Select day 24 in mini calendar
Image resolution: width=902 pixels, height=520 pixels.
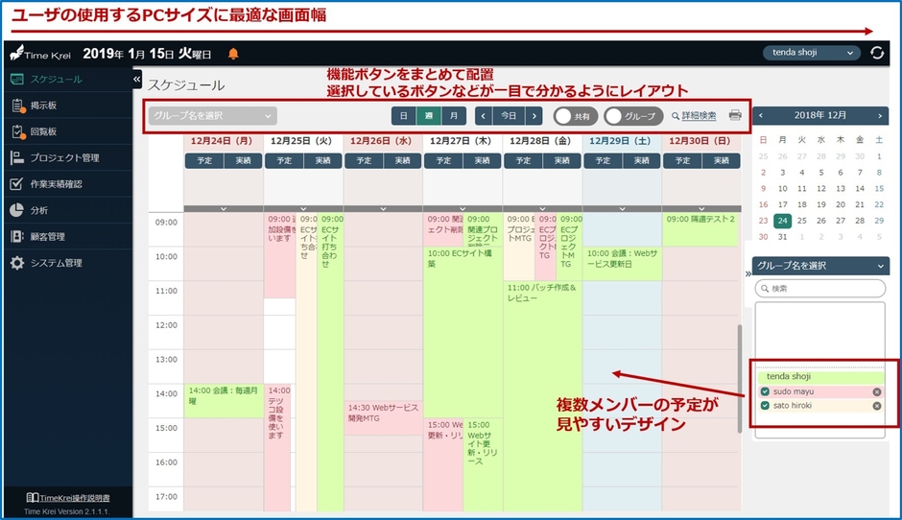782,221
